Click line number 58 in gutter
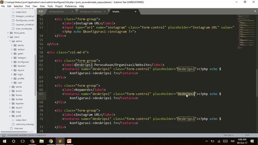Viewport: 258px width, 145px height. 41,52
